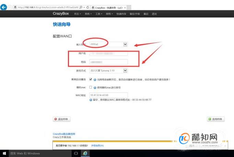234x157 pixels.
Task: Click 重启 in navigation bar
Action: (x=146, y=14)
